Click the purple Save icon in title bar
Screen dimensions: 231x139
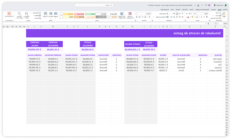click(209, 5)
